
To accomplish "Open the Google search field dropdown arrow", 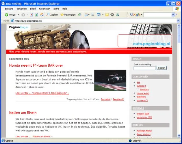I will [x=173, y=15].
